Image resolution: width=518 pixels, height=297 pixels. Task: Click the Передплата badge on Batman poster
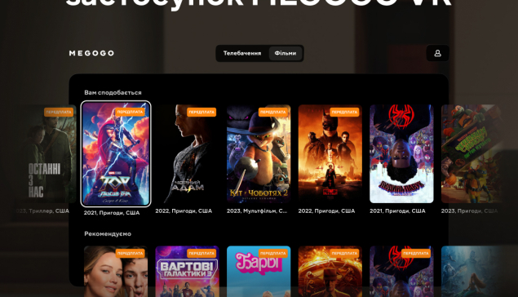(344, 112)
